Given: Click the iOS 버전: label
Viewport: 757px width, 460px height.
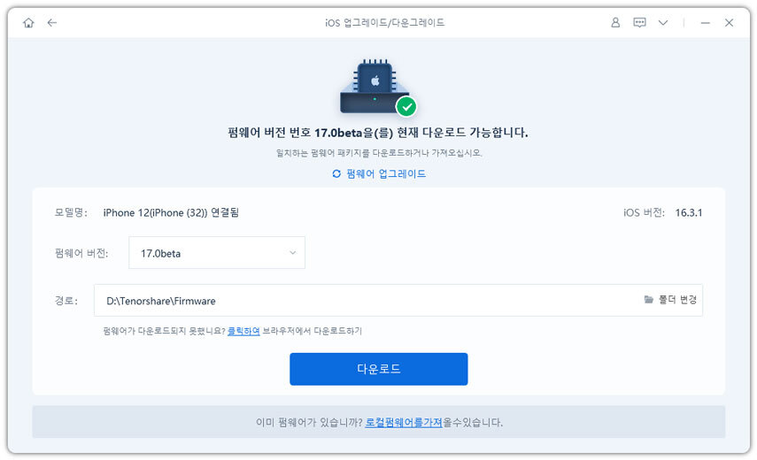Looking at the screenshot, I should click(x=644, y=212).
